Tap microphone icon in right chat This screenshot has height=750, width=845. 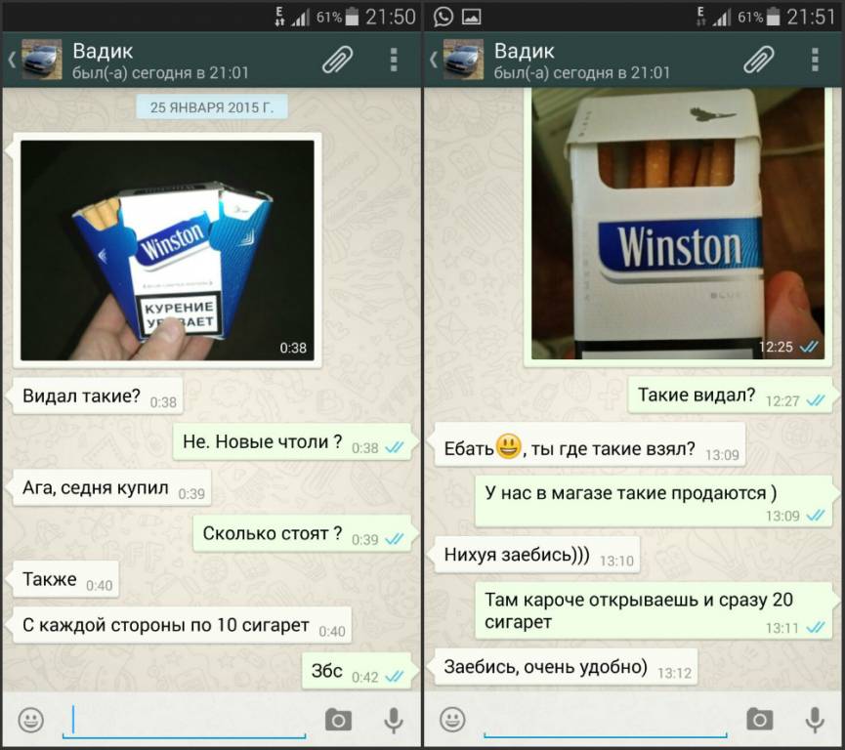(815, 721)
